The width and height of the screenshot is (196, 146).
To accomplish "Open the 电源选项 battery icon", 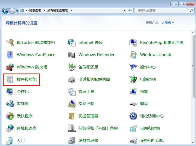I will (133, 79).
